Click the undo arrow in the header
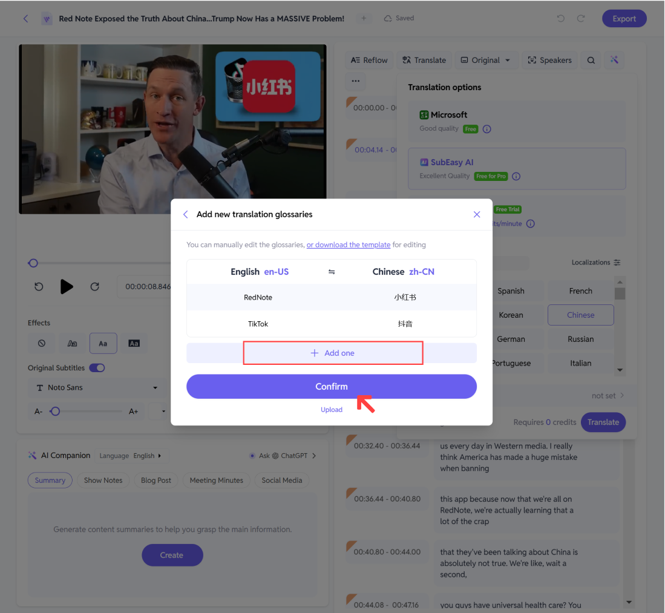 [x=561, y=18]
